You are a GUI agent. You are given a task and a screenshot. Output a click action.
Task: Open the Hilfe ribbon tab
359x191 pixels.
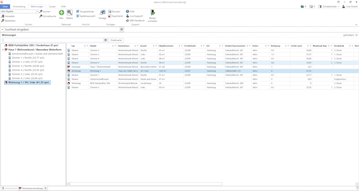63,6
